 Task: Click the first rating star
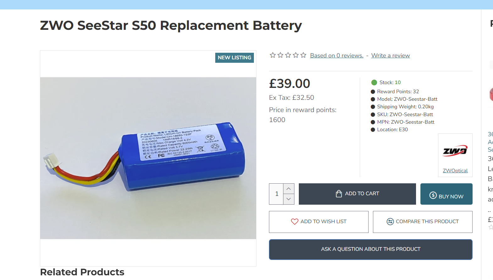click(273, 55)
